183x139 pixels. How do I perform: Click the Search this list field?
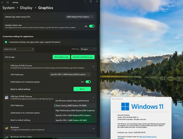[19, 49]
